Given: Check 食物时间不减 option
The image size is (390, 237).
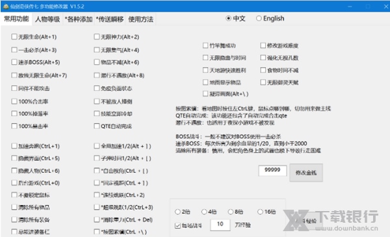Looking at the screenshot, I should (x=263, y=70).
